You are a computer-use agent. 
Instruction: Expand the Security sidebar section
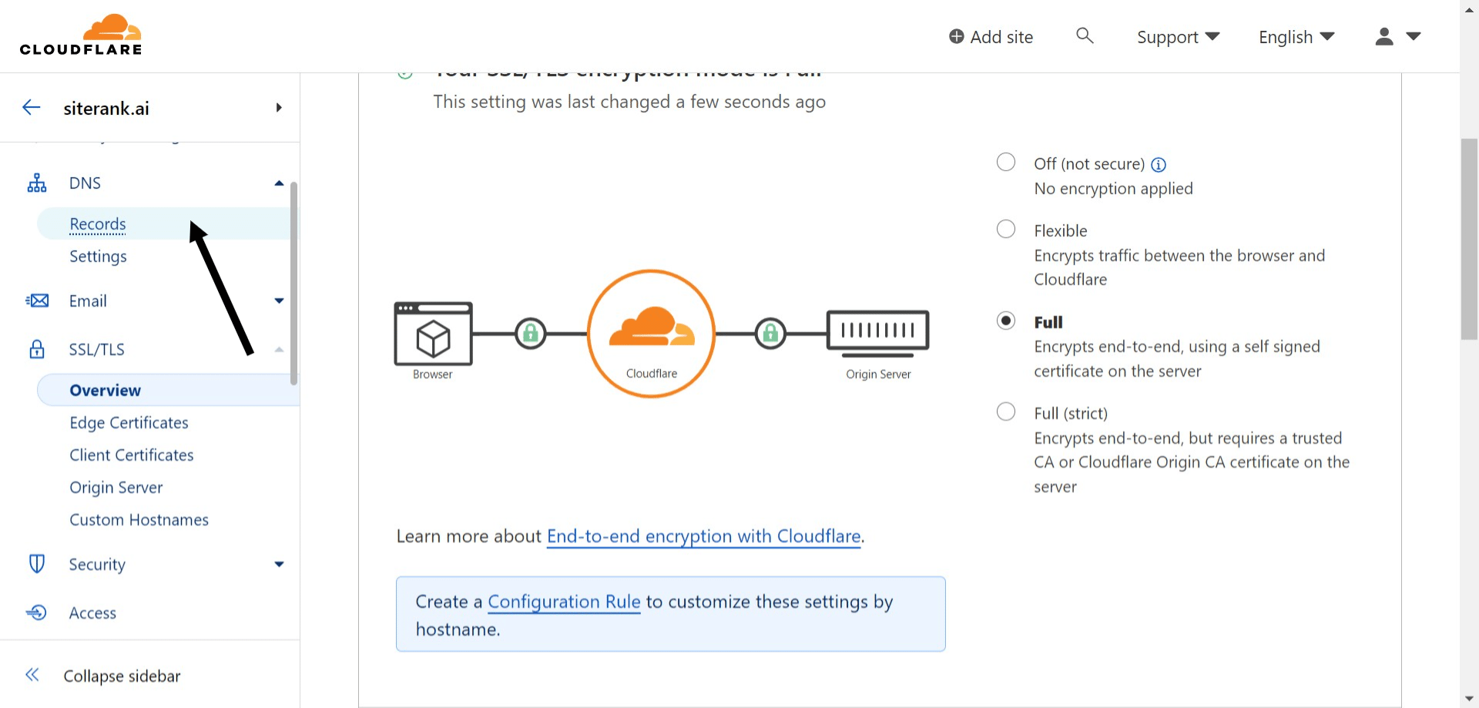point(279,565)
